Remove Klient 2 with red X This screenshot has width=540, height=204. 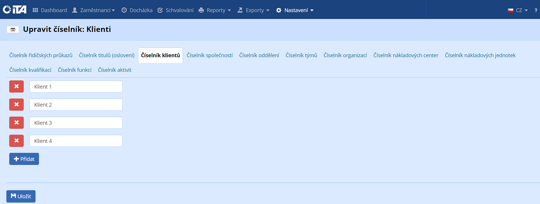coord(17,105)
